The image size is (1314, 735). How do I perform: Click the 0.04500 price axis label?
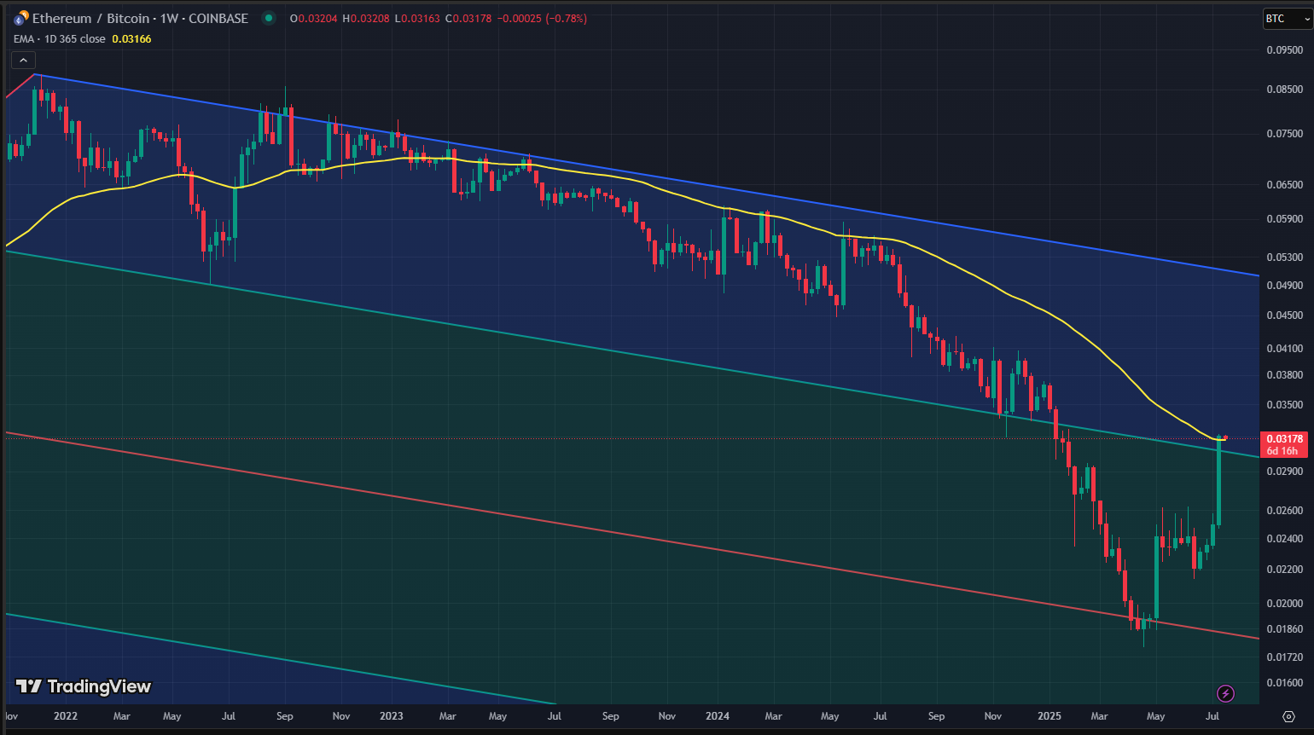[1284, 315]
